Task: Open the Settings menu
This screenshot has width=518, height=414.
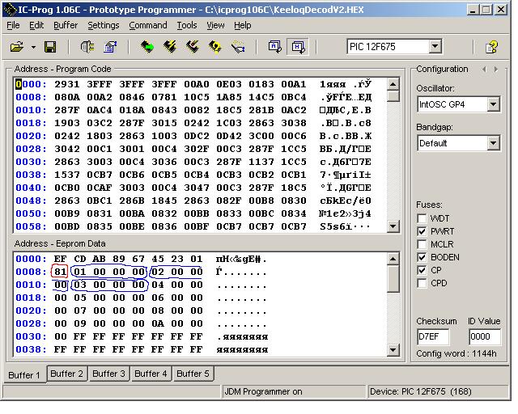Action: pos(103,25)
